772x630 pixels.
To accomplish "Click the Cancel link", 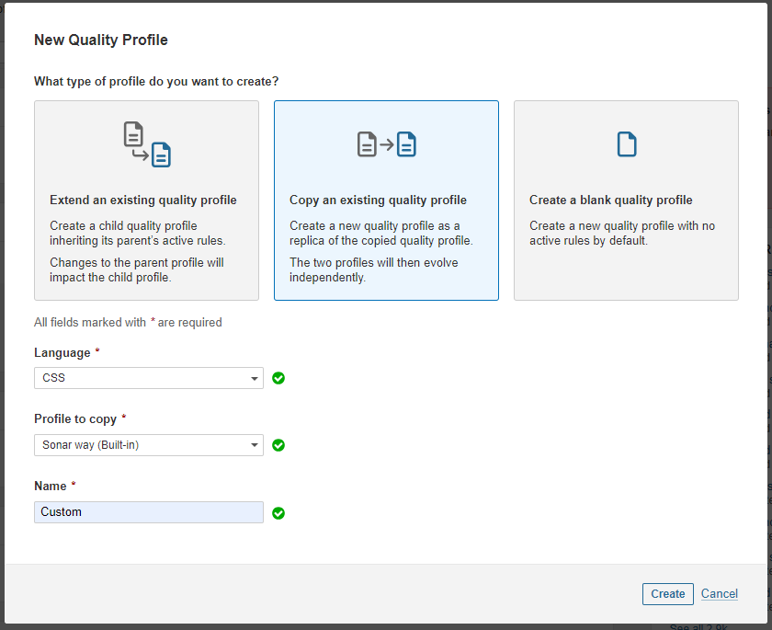I will [719, 594].
